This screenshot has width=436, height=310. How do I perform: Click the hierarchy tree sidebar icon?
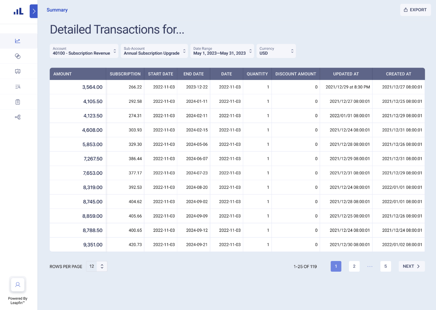(18, 117)
